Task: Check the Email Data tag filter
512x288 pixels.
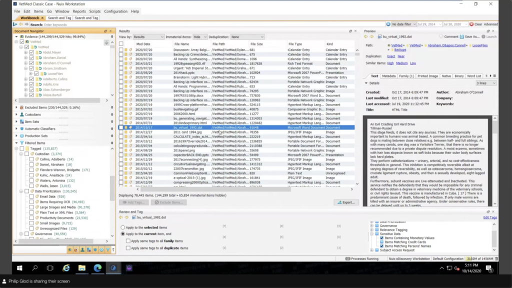Action: click(x=31, y=196)
